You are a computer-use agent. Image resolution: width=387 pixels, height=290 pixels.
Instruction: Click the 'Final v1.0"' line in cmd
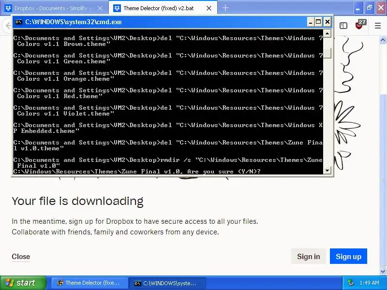pos(39,166)
